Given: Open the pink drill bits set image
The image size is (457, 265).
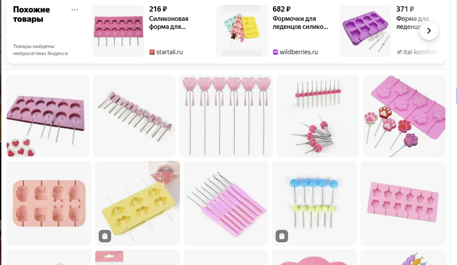Looking at the screenshot, I should (318, 116).
